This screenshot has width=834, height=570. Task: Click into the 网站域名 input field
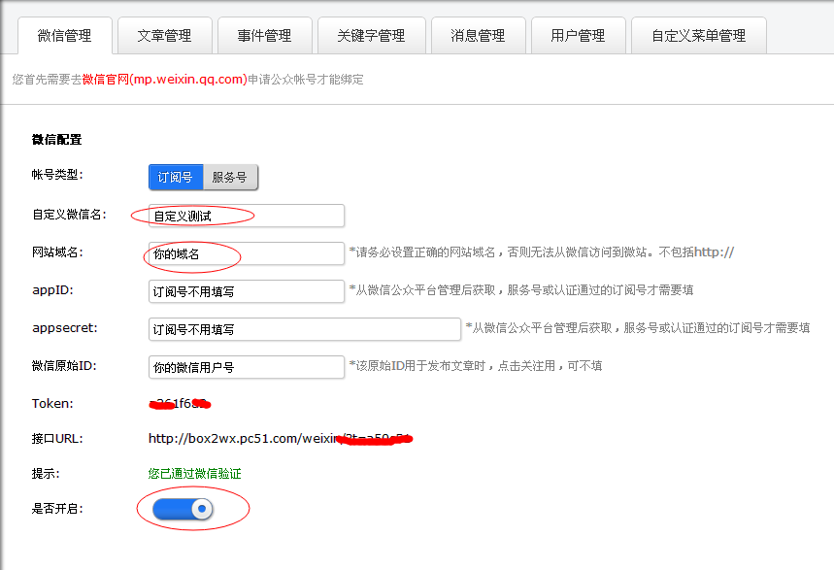(x=247, y=253)
